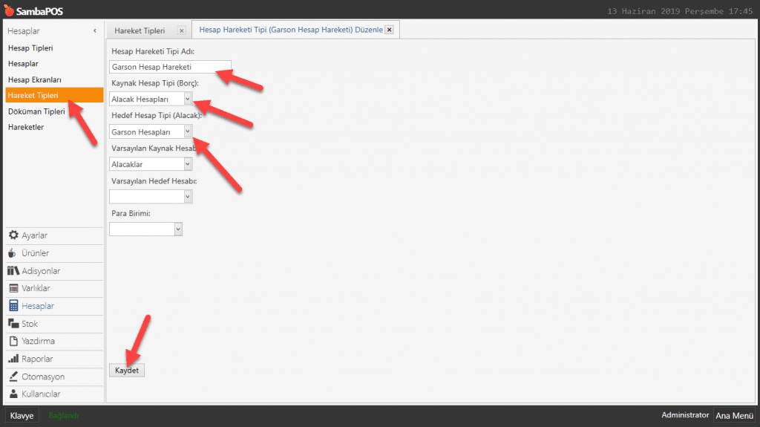The image size is (760, 427).
Task: Click the Otomasyon pencil icon
Action: pos(13,377)
